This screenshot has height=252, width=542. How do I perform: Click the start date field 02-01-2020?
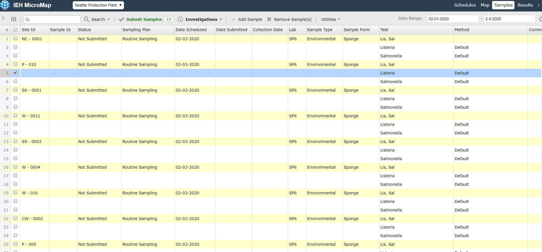[453, 19]
